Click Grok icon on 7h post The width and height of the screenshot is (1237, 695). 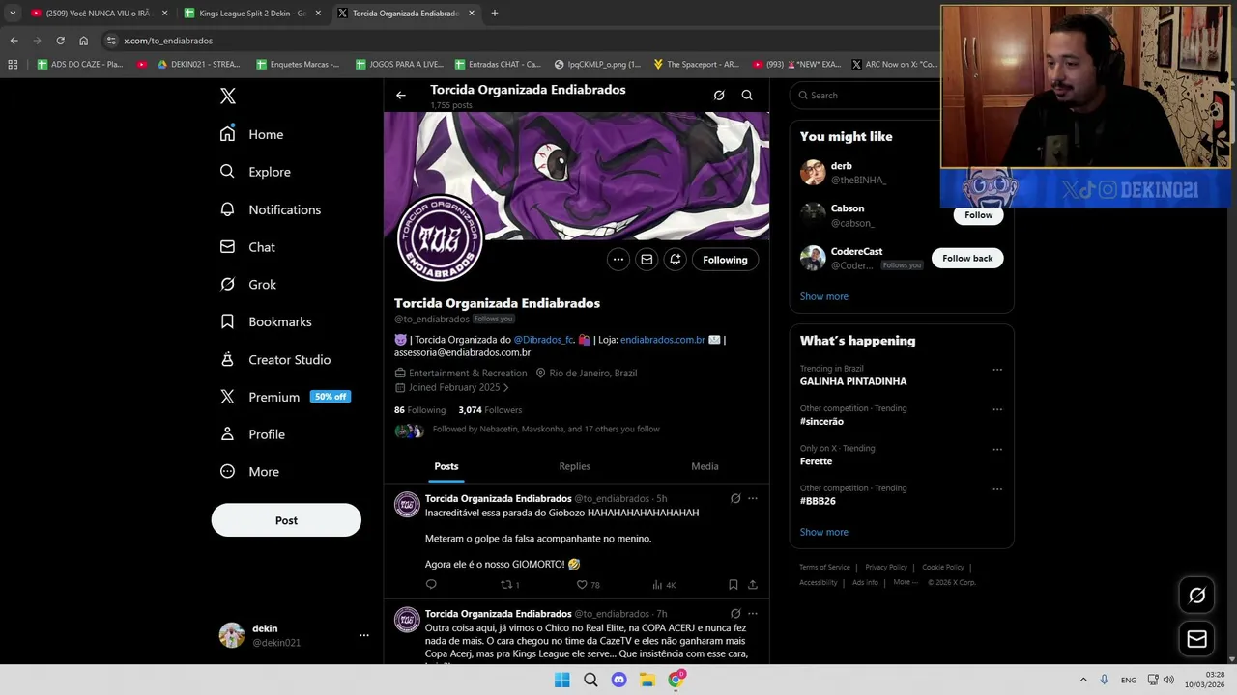pos(735,614)
